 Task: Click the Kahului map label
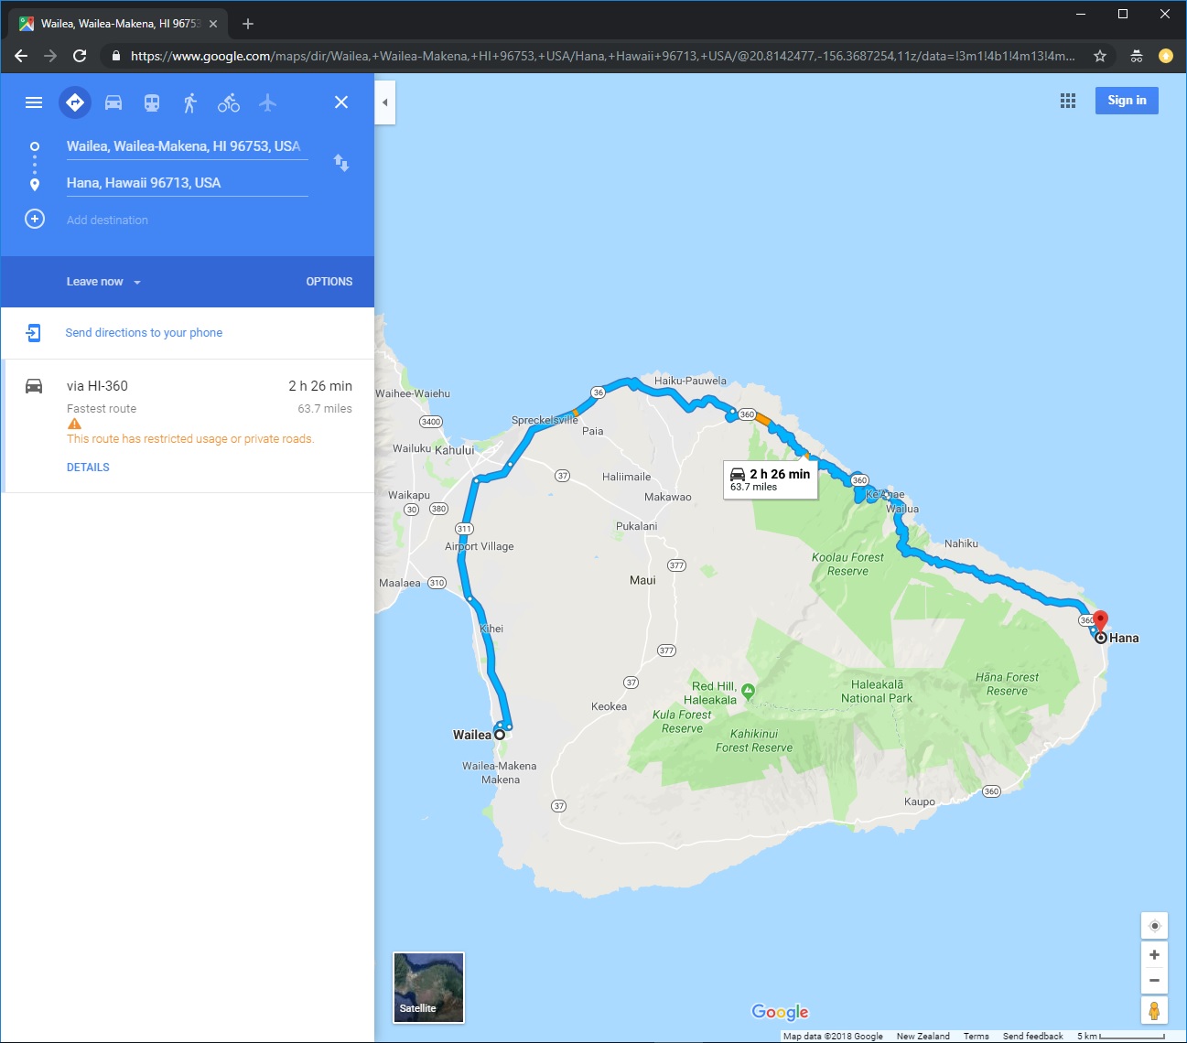click(455, 450)
